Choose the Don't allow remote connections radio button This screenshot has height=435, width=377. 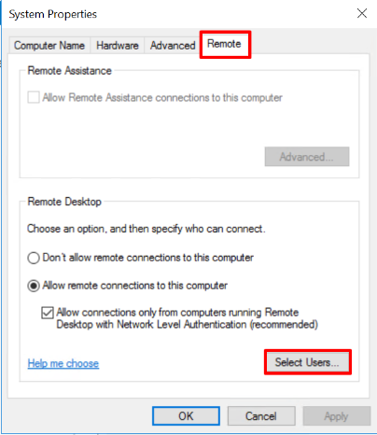(34, 258)
